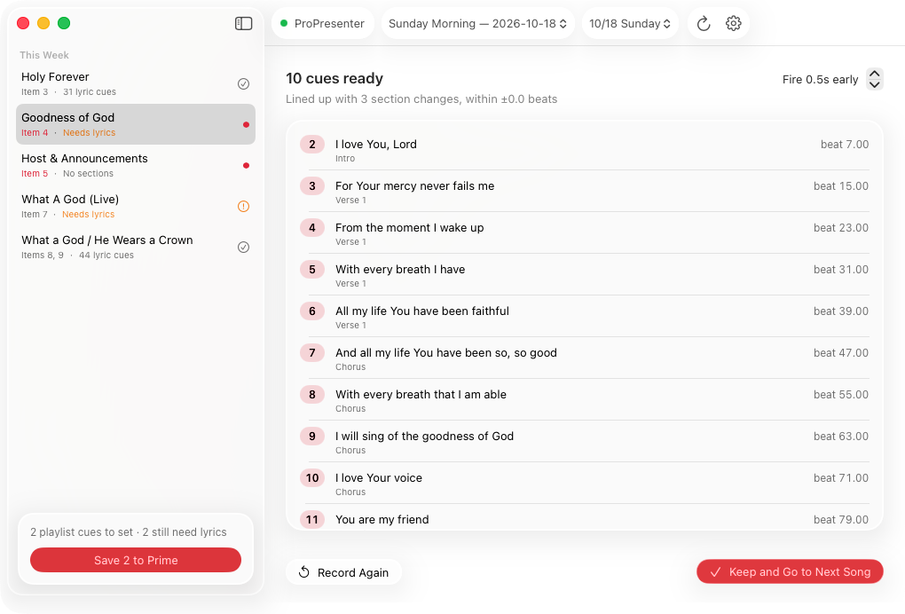Click the 'Intro' section label

[x=345, y=159]
